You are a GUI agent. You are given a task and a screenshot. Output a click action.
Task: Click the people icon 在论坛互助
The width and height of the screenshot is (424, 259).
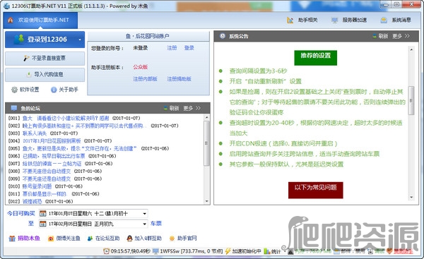[x=90, y=239]
